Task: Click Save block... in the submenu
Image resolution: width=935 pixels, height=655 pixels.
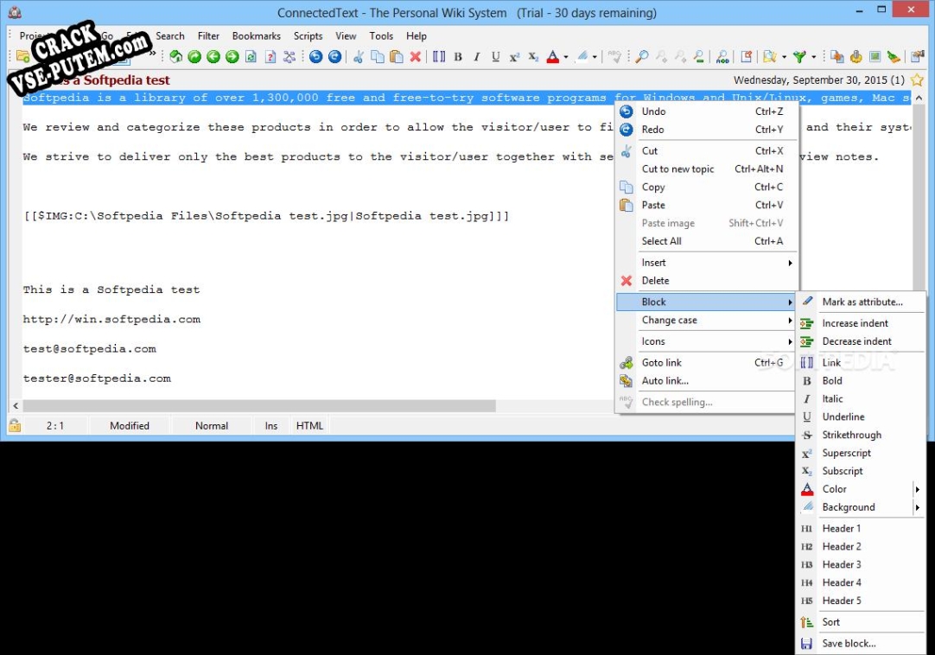Action: coord(849,644)
